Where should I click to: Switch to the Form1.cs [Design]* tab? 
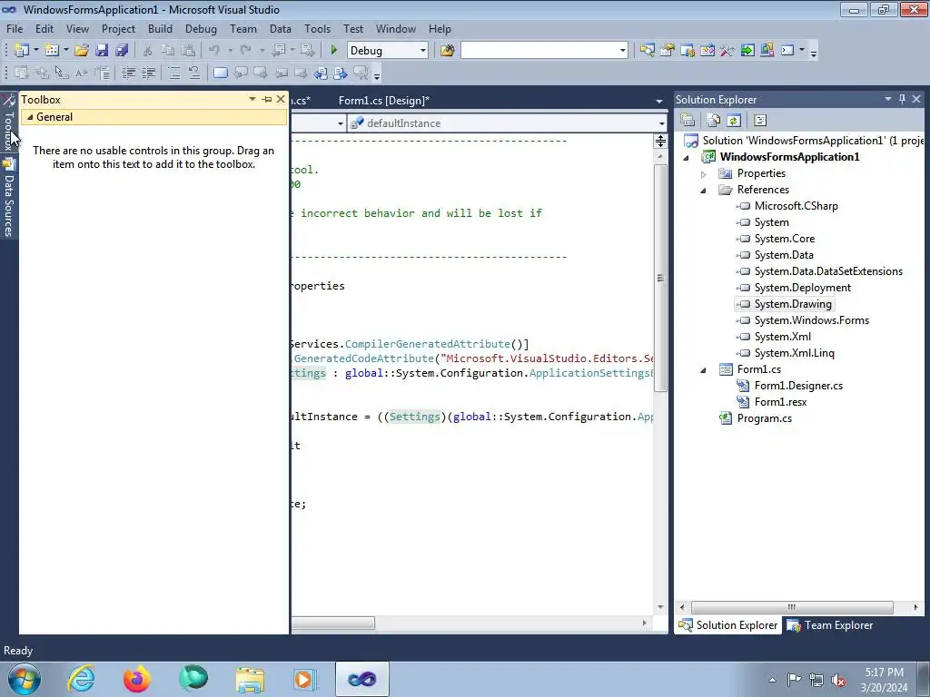[x=384, y=101]
